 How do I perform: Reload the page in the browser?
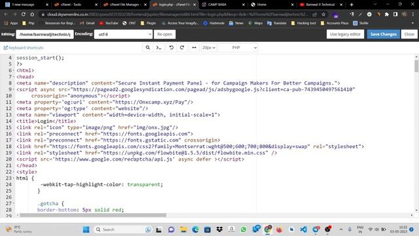24,14
